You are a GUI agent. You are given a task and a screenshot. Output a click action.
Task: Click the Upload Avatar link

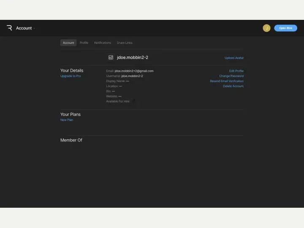pos(234,58)
